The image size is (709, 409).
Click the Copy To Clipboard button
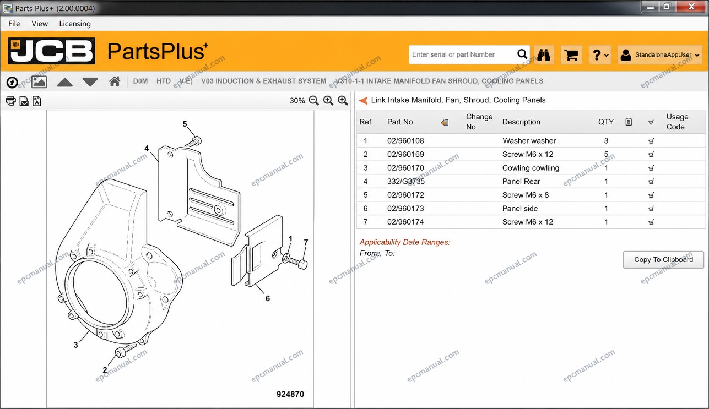[x=663, y=260]
